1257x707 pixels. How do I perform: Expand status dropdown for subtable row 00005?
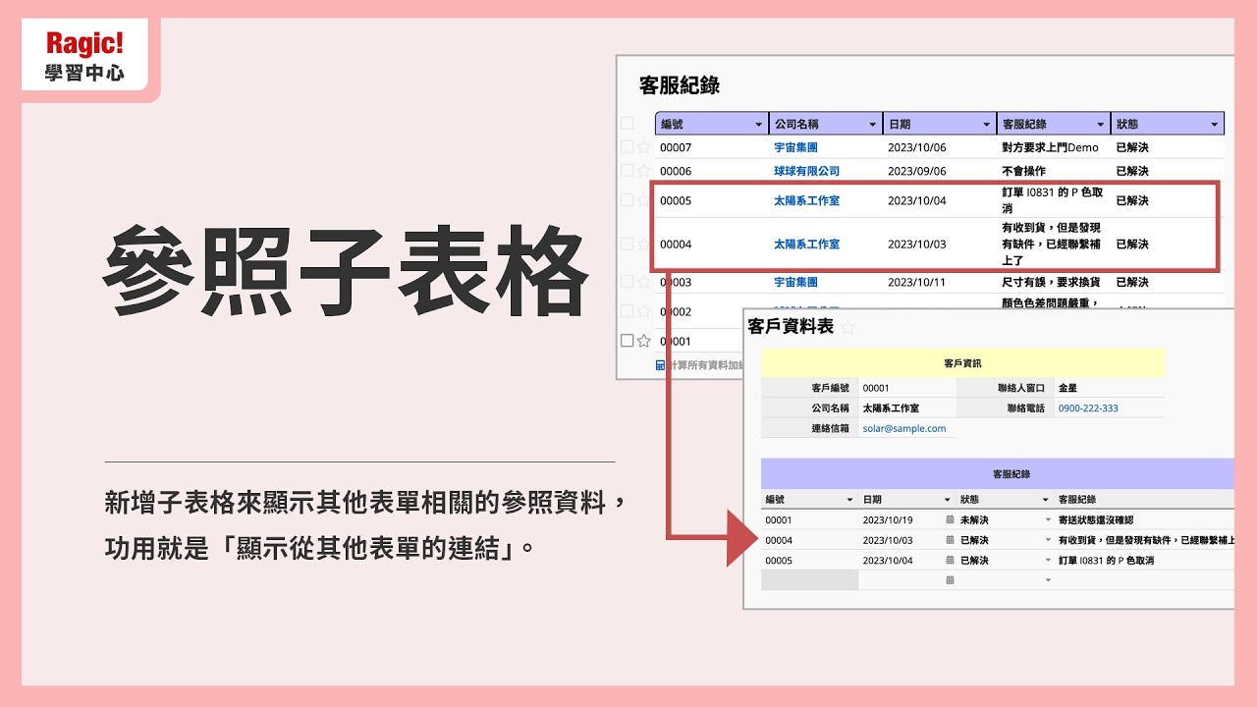pos(1048,561)
